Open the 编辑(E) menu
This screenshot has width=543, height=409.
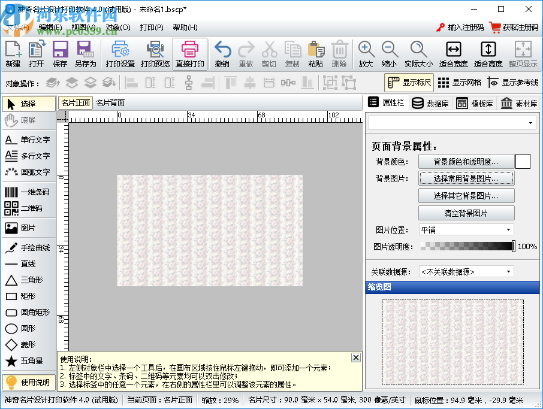click(x=50, y=28)
